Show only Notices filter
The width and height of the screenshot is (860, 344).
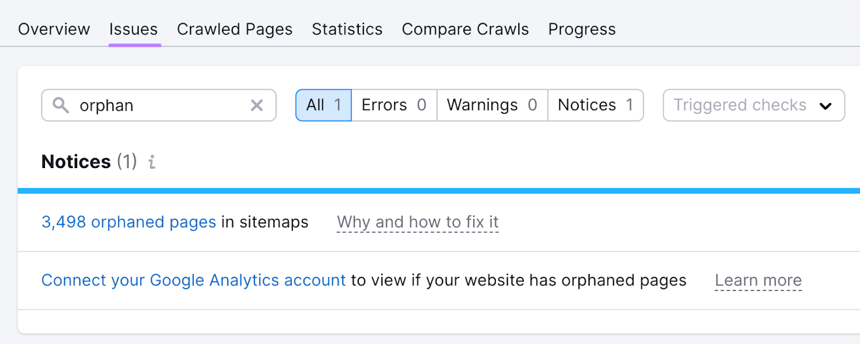click(x=595, y=106)
